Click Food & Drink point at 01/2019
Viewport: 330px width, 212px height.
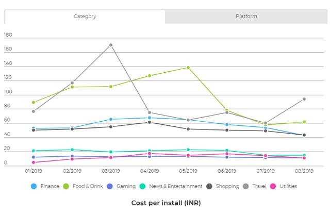click(x=34, y=102)
